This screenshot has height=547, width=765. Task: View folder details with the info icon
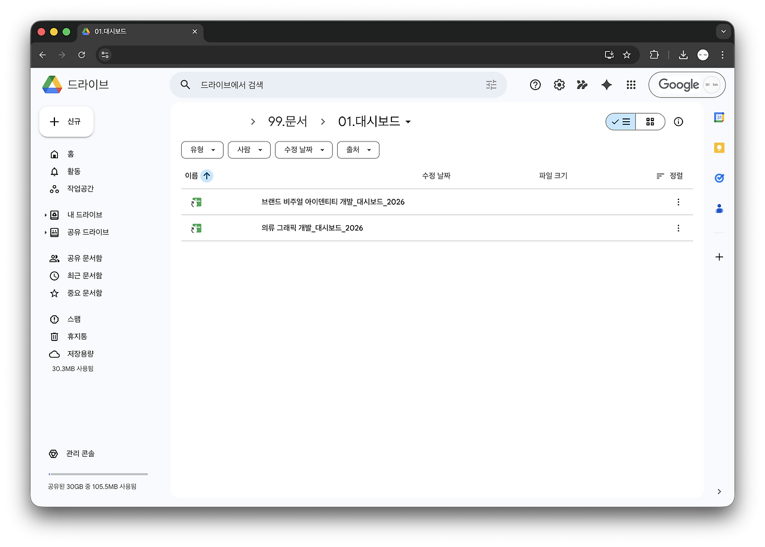tap(678, 121)
